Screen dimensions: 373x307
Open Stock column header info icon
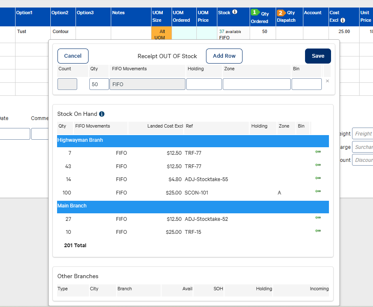[x=235, y=12]
